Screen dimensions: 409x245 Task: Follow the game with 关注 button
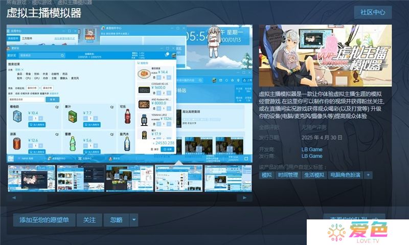tap(89, 220)
